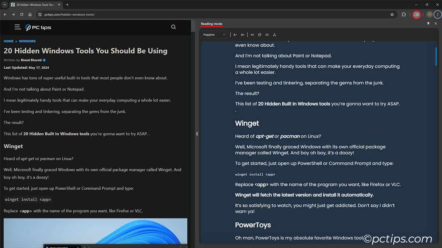
Task: Click the theme color circle in Reading mode
Action: (260, 35)
